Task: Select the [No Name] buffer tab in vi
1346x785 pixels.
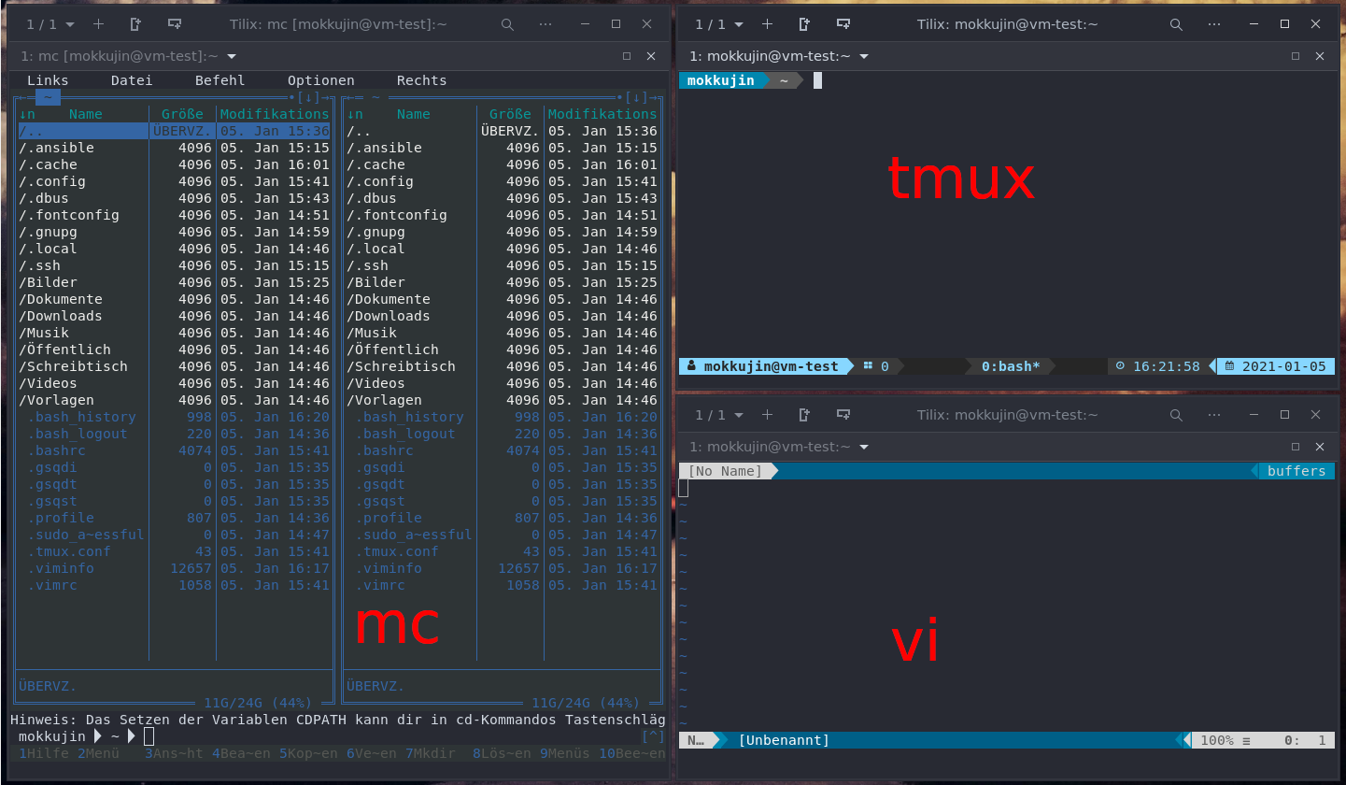Action: pyautogui.click(x=726, y=471)
